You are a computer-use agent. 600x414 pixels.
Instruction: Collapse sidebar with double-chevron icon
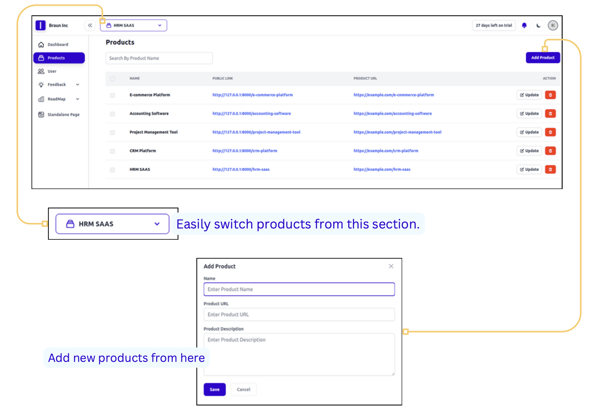90,25
